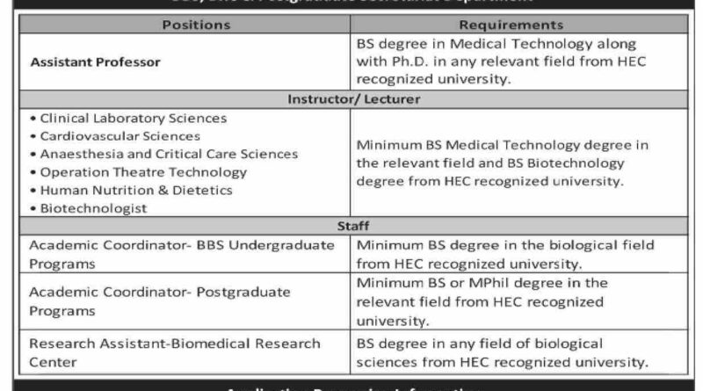Select Research Assistant-Biomedical Research Center
The image size is (703, 391).
[x=174, y=351]
